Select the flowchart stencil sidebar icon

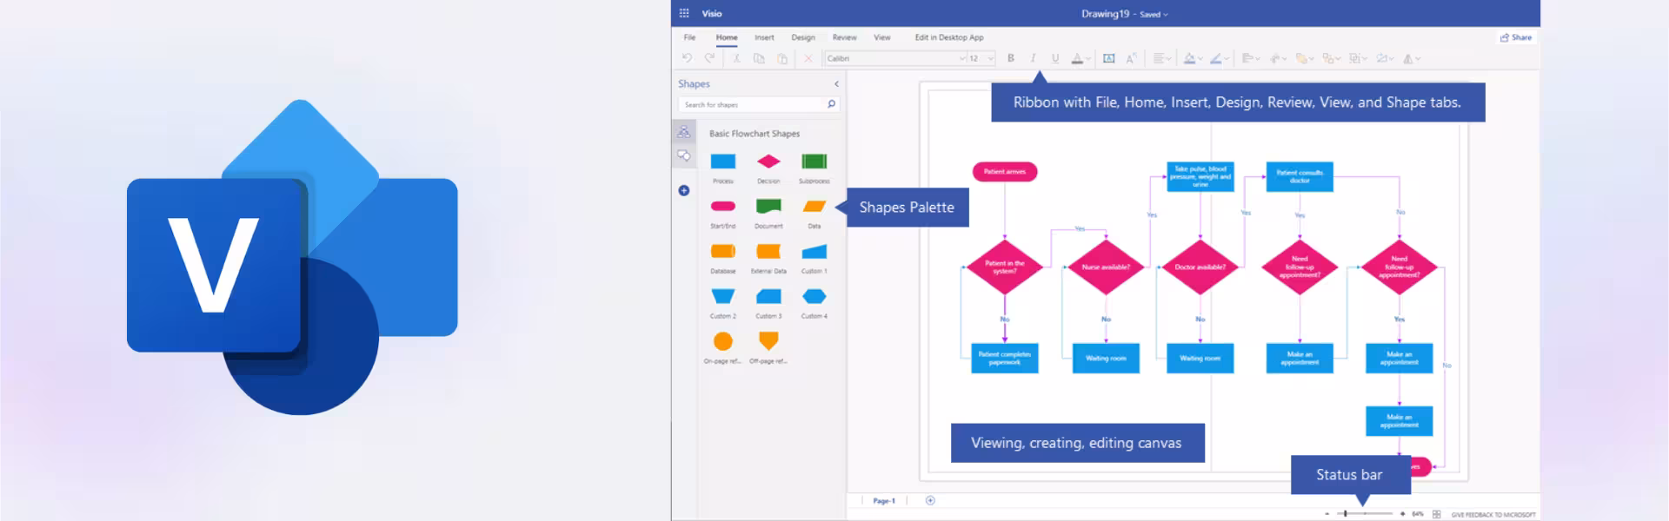click(684, 132)
